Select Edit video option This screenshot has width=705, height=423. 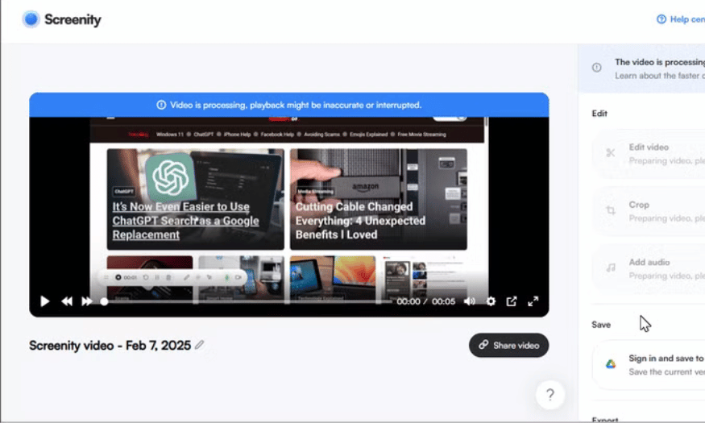649,154
